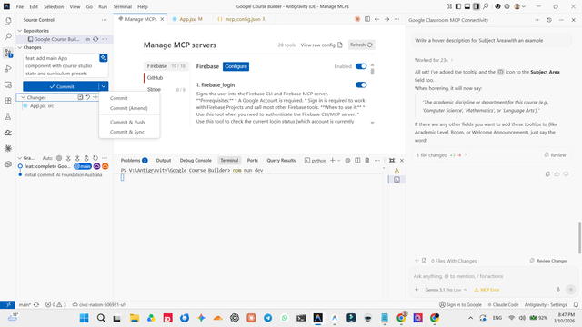Click the microphone voice input icon

click(557, 290)
